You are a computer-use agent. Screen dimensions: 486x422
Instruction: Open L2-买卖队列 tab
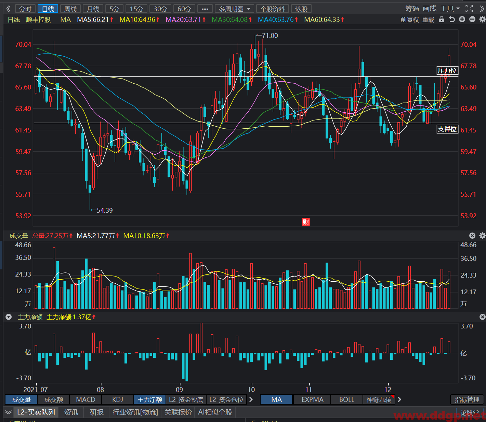36,412
